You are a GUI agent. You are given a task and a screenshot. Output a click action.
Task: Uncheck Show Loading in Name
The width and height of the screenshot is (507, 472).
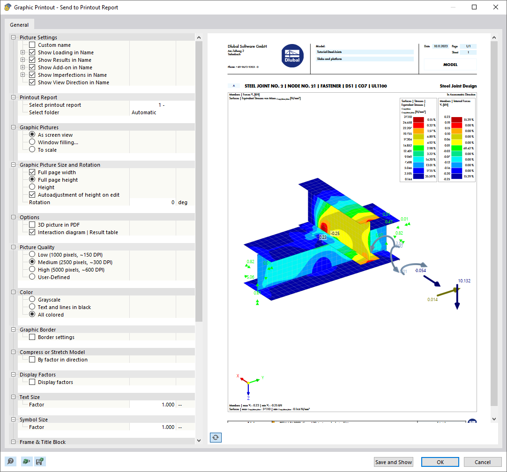32,52
